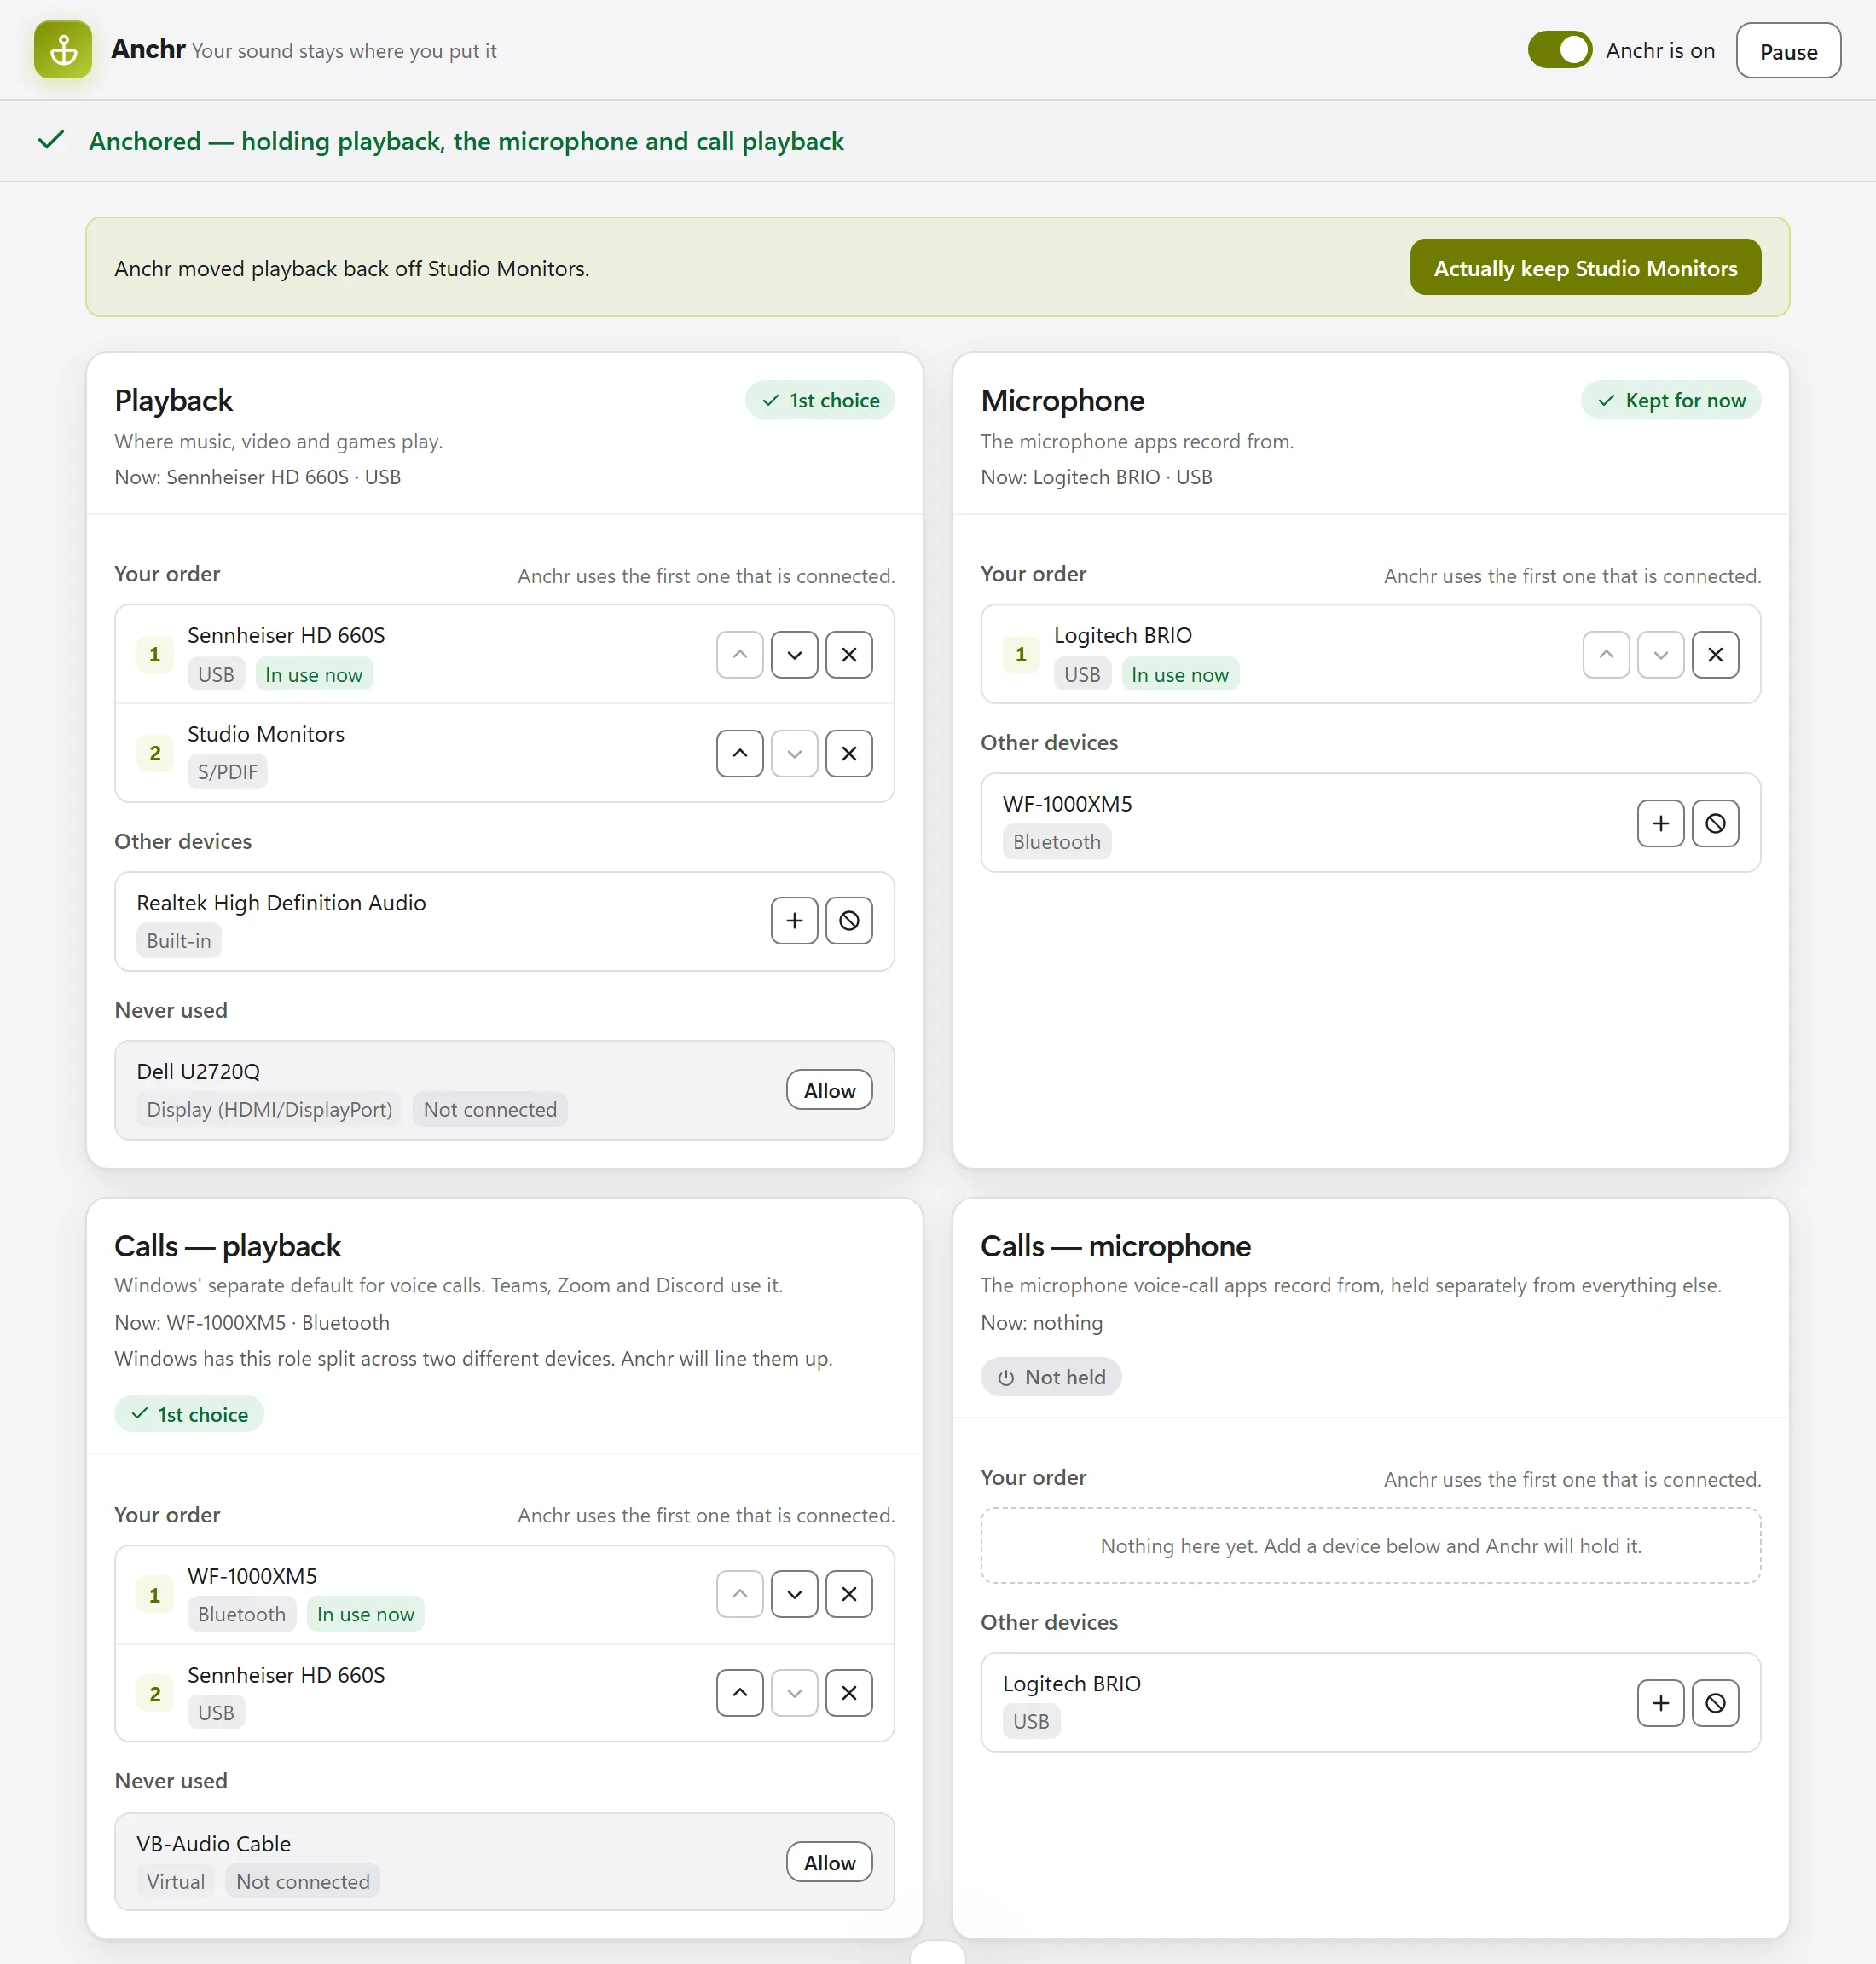Block Logitech BRIO from Calls microphone
The image size is (1876, 1964).
tap(1714, 1703)
